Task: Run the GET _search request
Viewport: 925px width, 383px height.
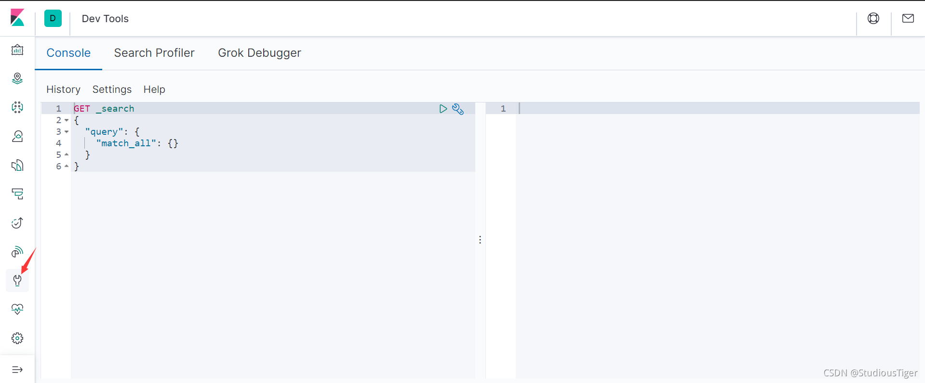Action: [443, 109]
